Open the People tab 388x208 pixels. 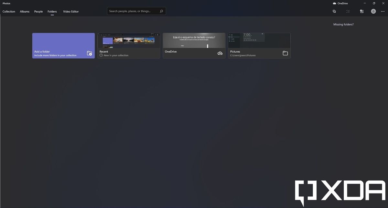coord(38,11)
